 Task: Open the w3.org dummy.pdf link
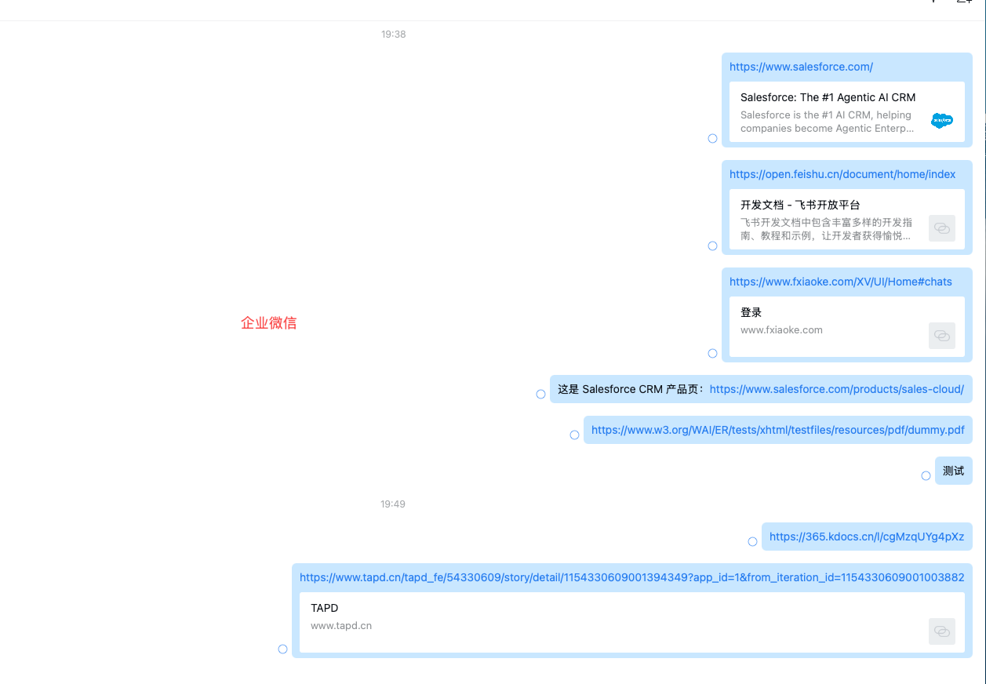(778, 430)
